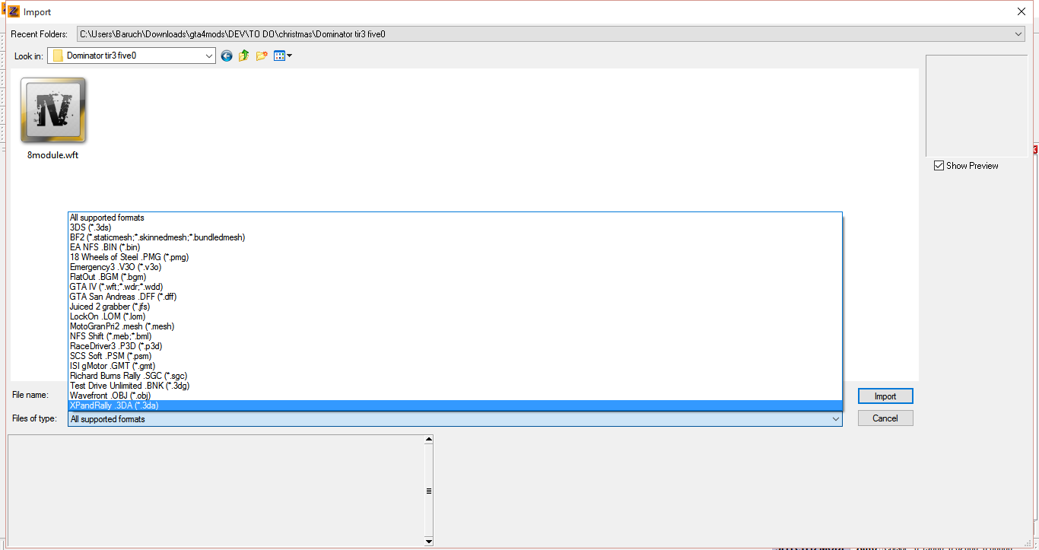
Task: Select the 8module.wft file thumbnail
Action: 53,110
